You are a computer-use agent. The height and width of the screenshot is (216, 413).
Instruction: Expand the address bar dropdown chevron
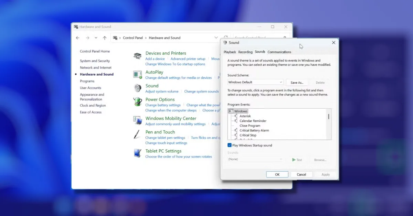(x=216, y=38)
